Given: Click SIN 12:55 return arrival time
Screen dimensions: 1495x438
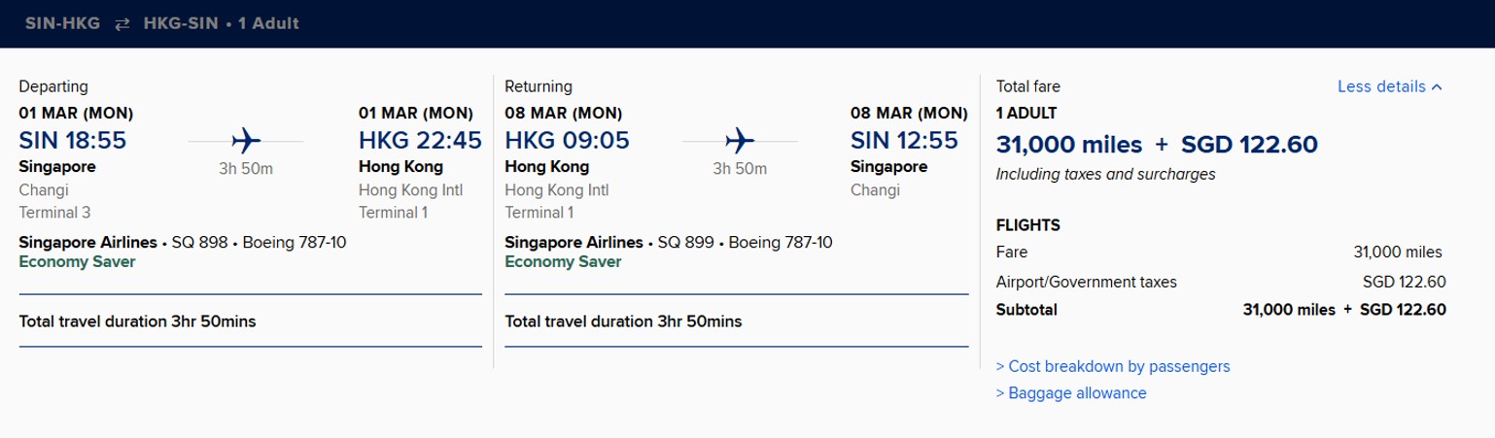Looking at the screenshot, I should pyautogui.click(x=909, y=141).
